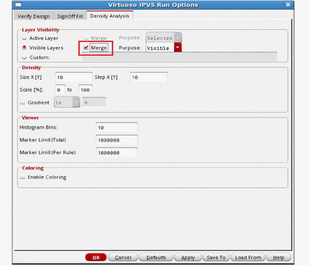Select the Density Analysis tab
The height and width of the screenshot is (265, 310).
110,16
